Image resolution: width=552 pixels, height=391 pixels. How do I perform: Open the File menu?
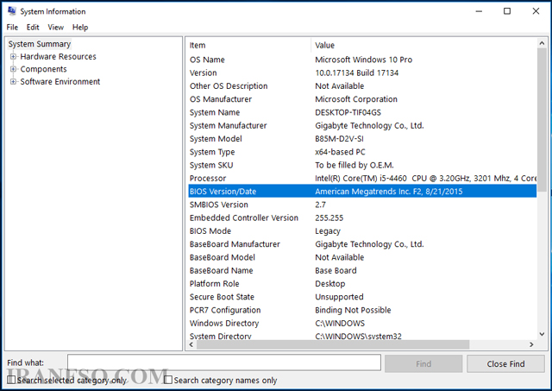[x=12, y=27]
